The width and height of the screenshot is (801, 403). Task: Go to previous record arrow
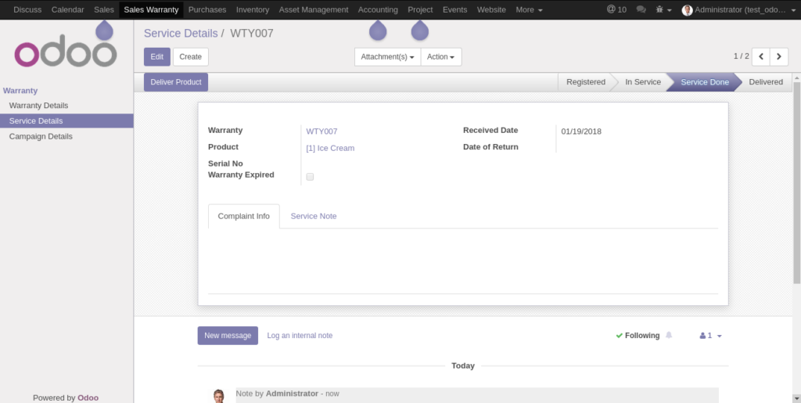761,56
